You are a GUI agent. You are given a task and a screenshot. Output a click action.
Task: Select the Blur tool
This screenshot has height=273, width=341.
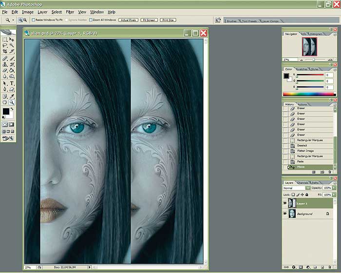(5, 76)
